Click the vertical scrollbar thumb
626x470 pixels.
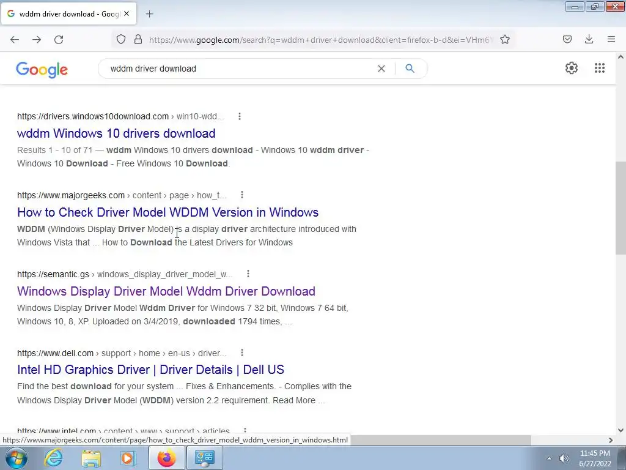click(620, 208)
